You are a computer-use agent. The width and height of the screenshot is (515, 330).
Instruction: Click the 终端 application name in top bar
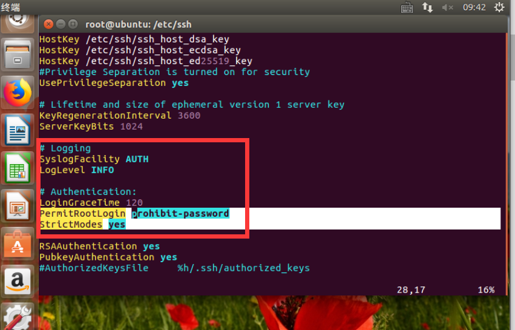10,7
